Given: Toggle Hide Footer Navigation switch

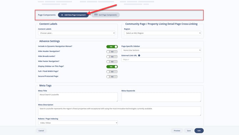Looking at the screenshot, I should pyautogui.click(x=112, y=62).
